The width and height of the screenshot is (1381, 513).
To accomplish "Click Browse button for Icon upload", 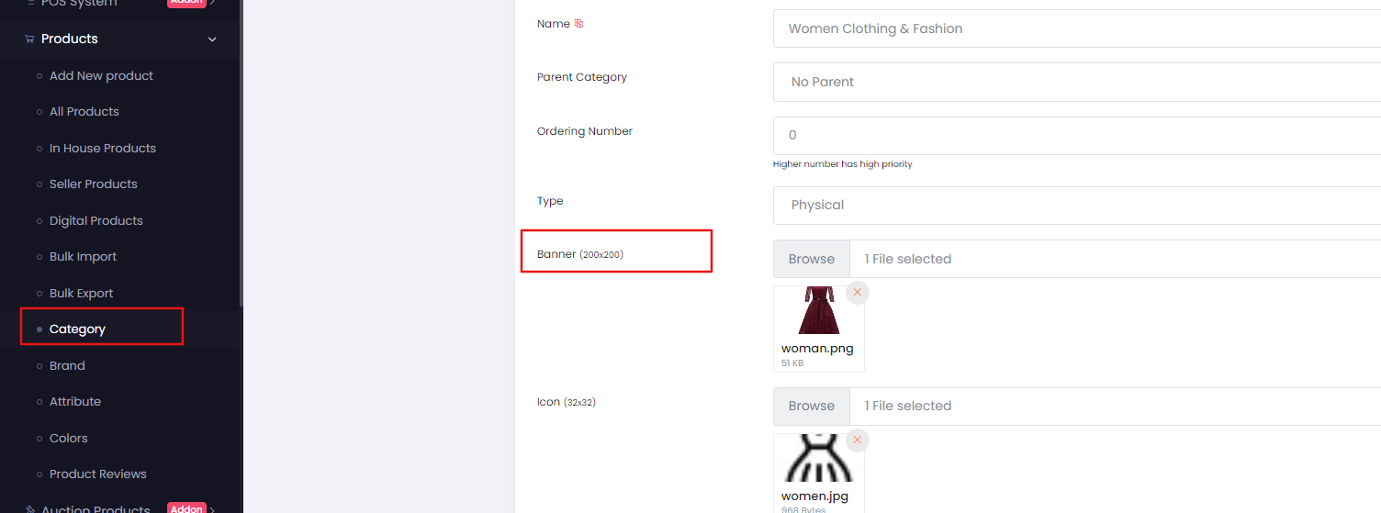I will (x=812, y=406).
